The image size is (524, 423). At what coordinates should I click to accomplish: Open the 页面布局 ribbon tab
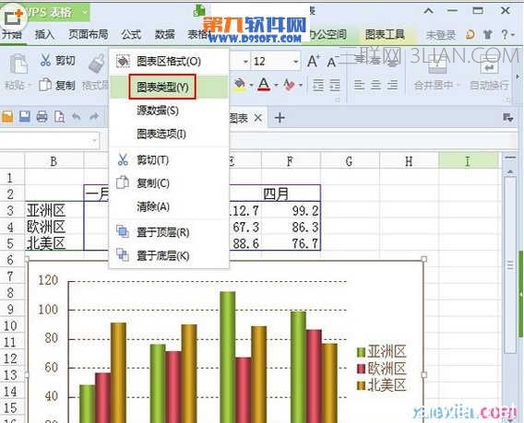(89, 34)
